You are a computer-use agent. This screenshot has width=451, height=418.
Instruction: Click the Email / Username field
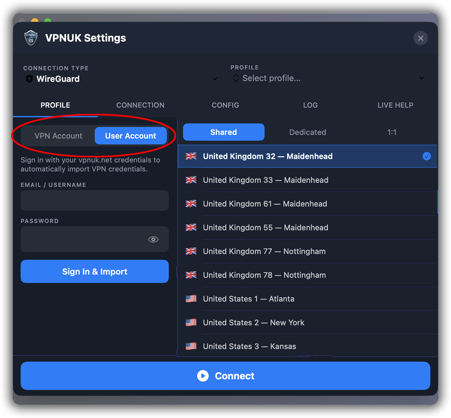[x=95, y=200]
